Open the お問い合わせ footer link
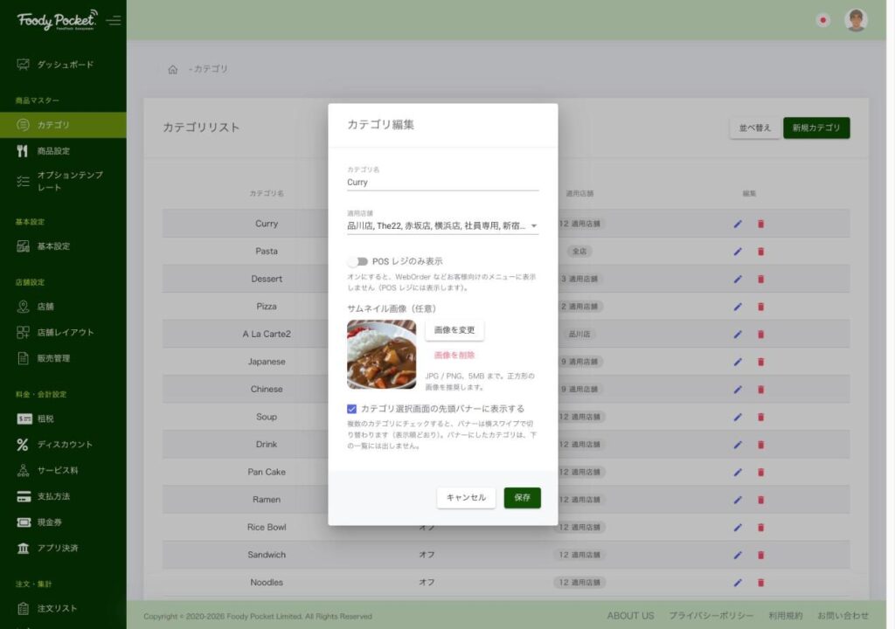 843,616
